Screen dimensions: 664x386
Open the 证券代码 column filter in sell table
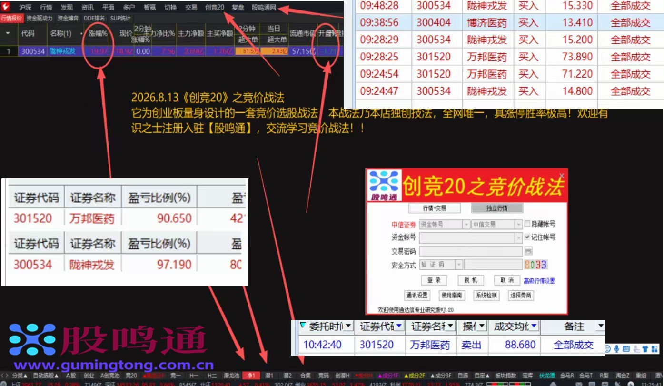(x=399, y=327)
